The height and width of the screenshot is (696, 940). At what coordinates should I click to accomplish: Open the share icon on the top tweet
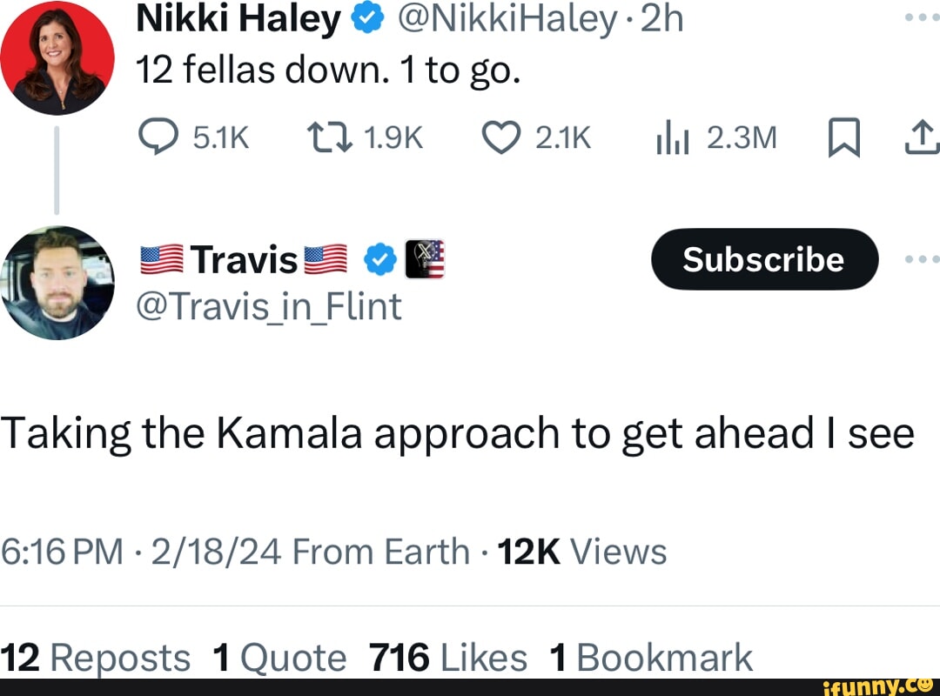tap(924, 137)
